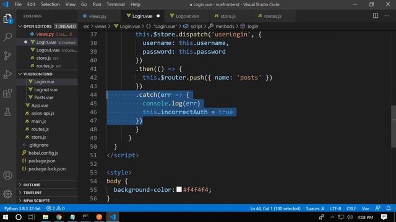The height and width of the screenshot is (222, 396).
Task: Open the Action Center notification icon
Action: tap(384, 217)
